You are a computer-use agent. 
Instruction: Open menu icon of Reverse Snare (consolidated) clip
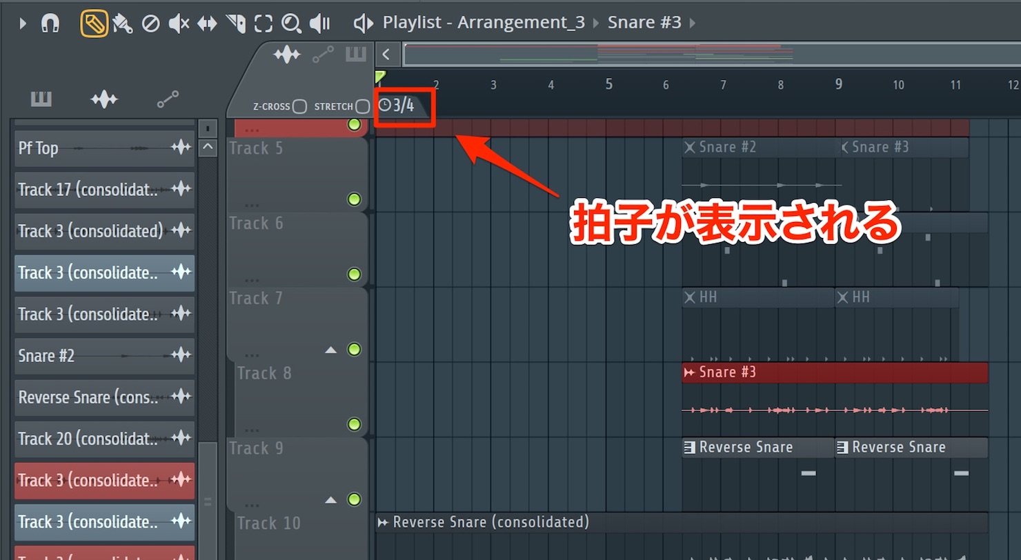click(x=383, y=522)
